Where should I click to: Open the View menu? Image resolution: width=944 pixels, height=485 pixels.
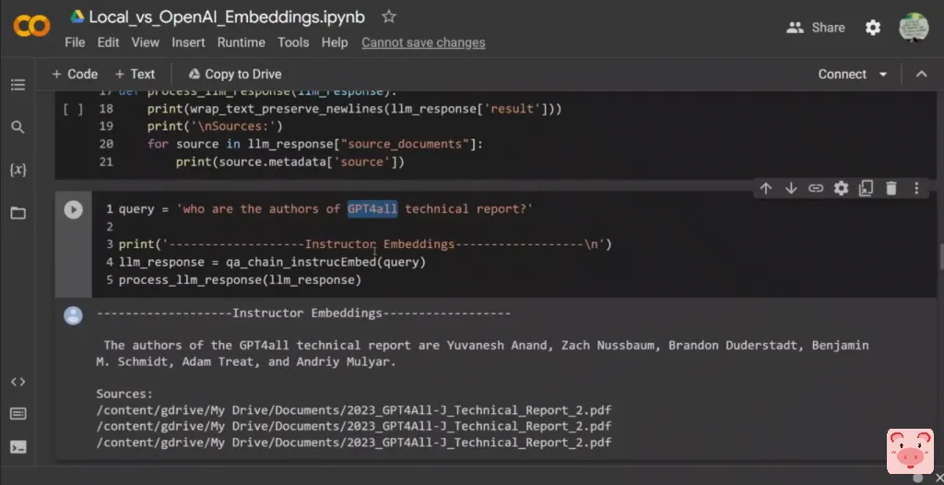click(145, 42)
